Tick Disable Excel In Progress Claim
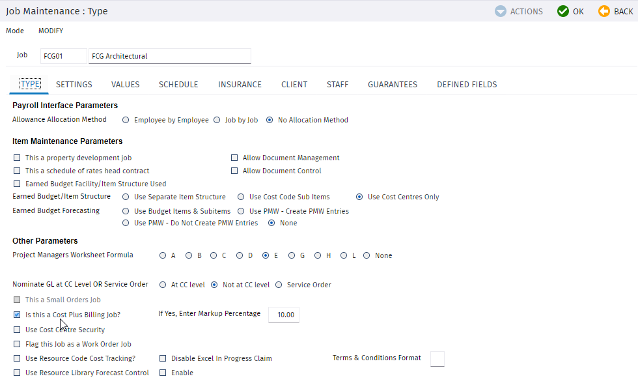The height and width of the screenshot is (385, 638). tap(163, 358)
